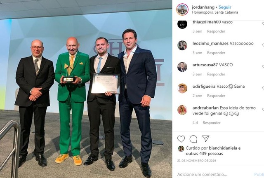This screenshot has height=178, width=264.
Task: View thiagolimah00's avatar
Action: (182, 24)
